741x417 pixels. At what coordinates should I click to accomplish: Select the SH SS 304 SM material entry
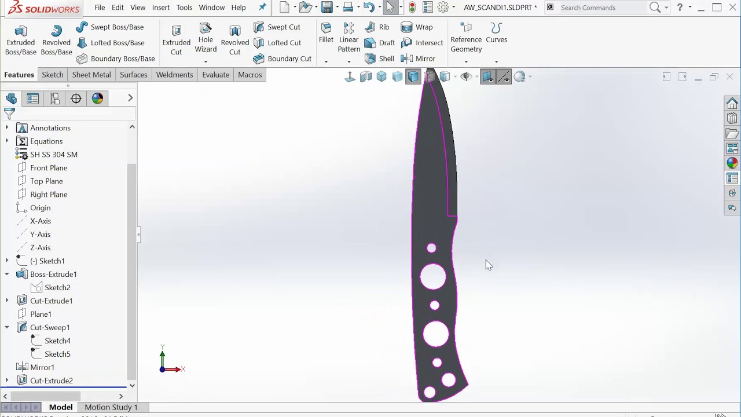click(54, 155)
